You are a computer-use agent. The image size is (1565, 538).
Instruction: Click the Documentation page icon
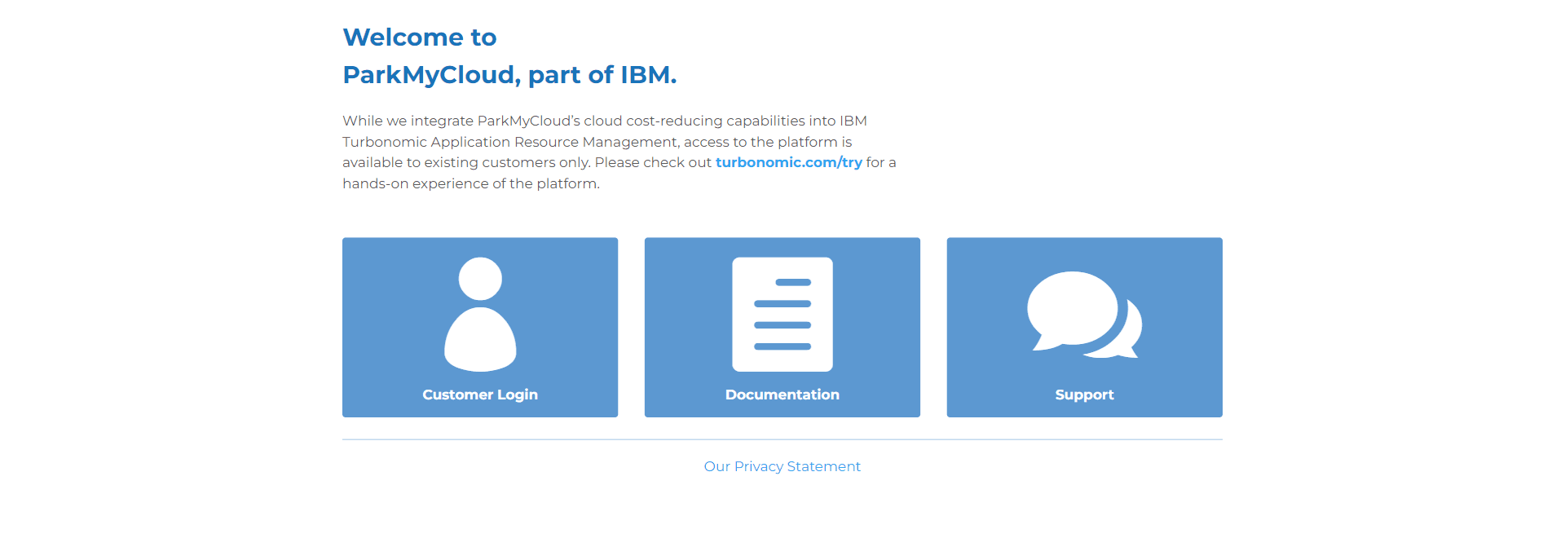point(782,315)
